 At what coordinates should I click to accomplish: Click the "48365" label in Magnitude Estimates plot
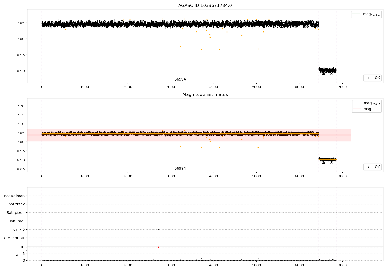click(x=327, y=163)
